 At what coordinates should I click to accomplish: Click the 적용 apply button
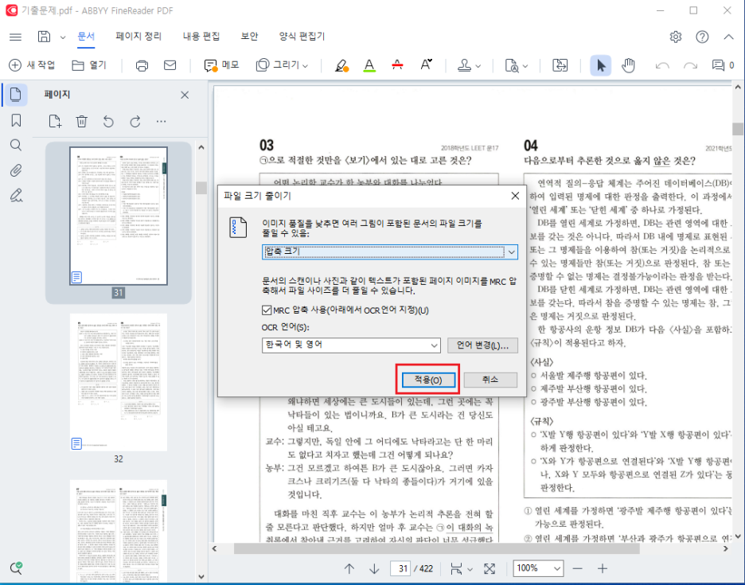[x=428, y=380]
